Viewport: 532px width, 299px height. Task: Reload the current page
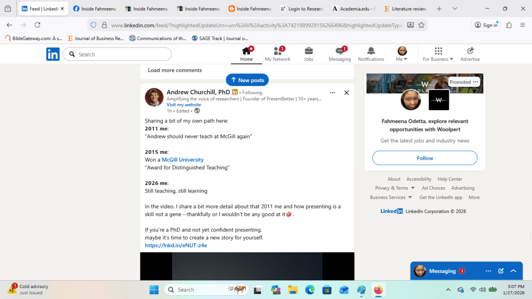[x=37, y=25]
